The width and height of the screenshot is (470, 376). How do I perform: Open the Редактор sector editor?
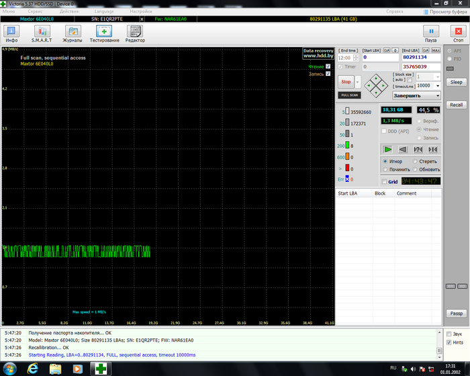135,34
